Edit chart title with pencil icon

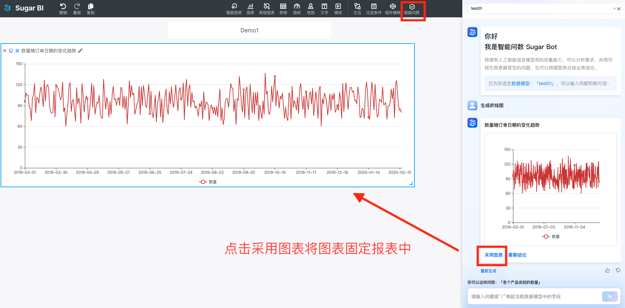(x=80, y=51)
